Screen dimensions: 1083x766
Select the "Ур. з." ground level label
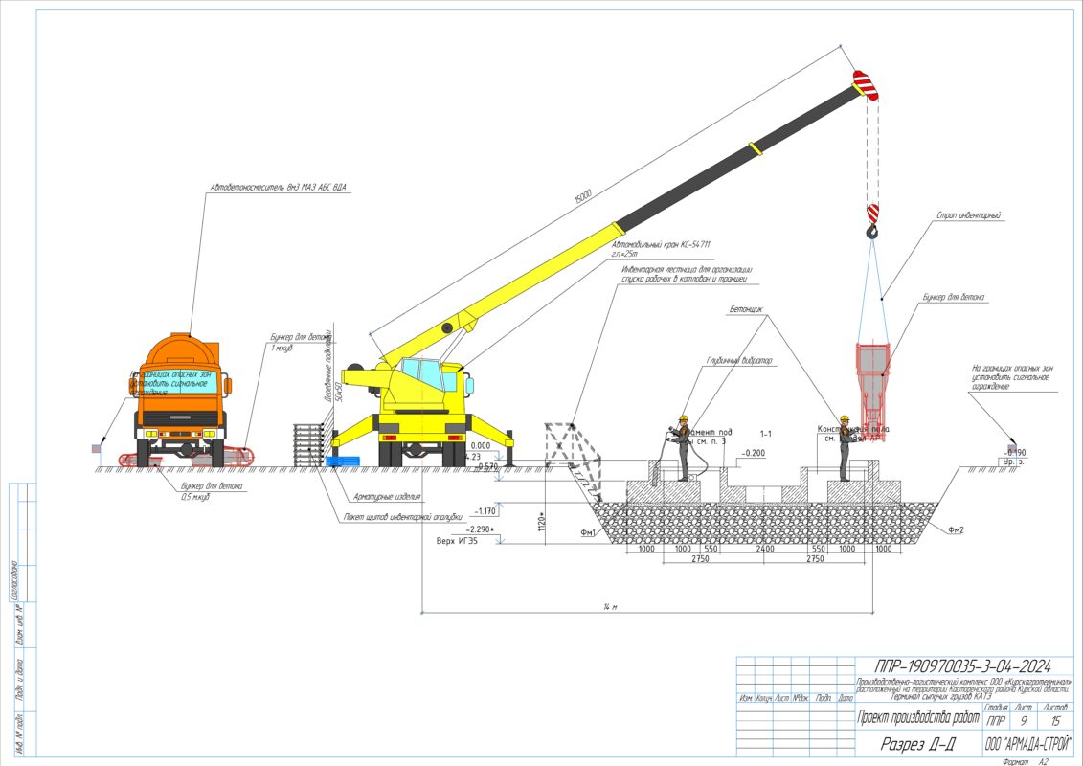coord(1013,462)
